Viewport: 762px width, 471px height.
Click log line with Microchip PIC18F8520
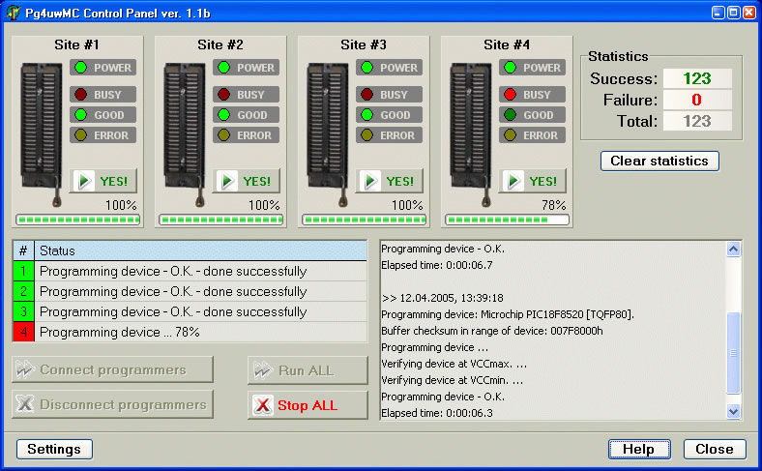508,314
